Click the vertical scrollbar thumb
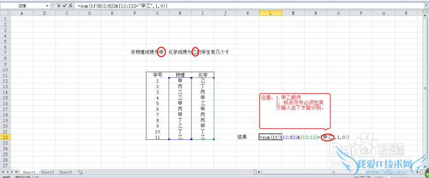 coord(425,88)
